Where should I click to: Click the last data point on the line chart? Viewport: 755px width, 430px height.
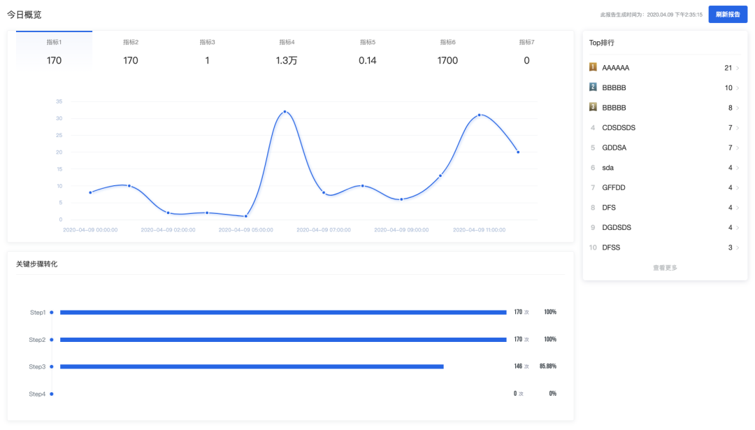(x=518, y=152)
